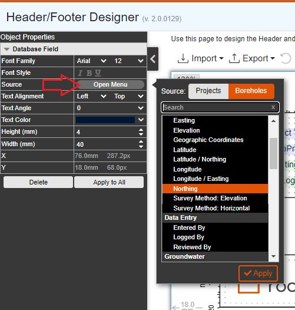The image size is (295, 310).
Task: Open the Arial font family dropdown
Action: click(92, 61)
